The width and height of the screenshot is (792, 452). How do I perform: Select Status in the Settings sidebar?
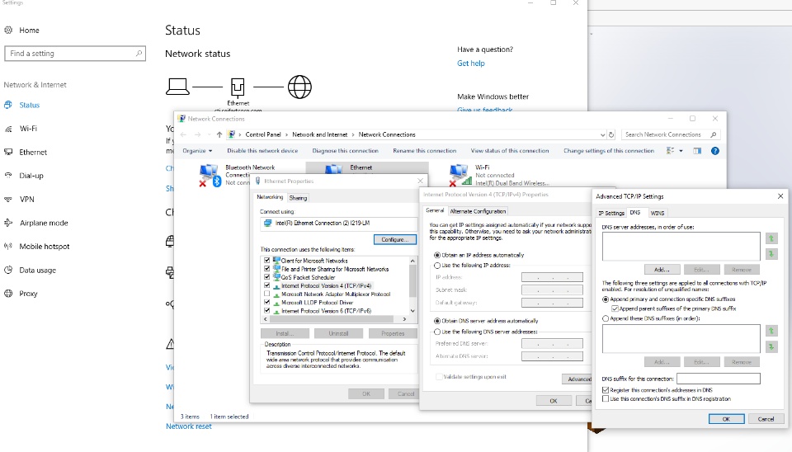[30, 105]
